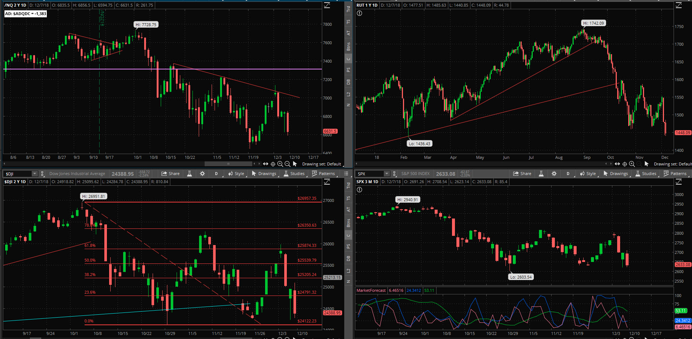The width and height of the screenshot is (692, 339).
Task: Click the $DJI symbol input field
Action: [18, 174]
